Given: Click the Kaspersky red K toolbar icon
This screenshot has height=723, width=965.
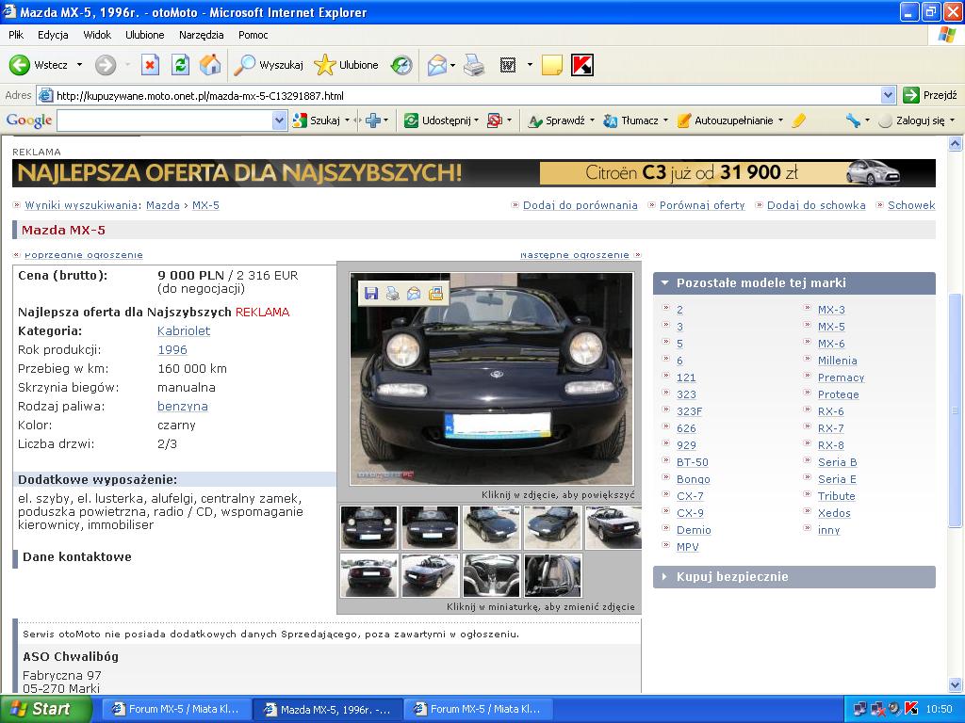Looking at the screenshot, I should [582, 65].
